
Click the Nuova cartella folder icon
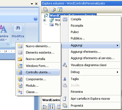click(20, 59)
